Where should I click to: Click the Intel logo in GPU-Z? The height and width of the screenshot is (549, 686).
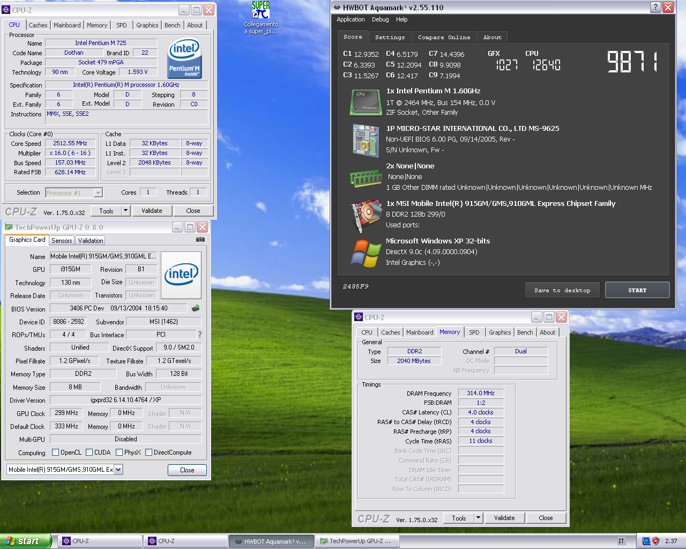click(x=181, y=275)
